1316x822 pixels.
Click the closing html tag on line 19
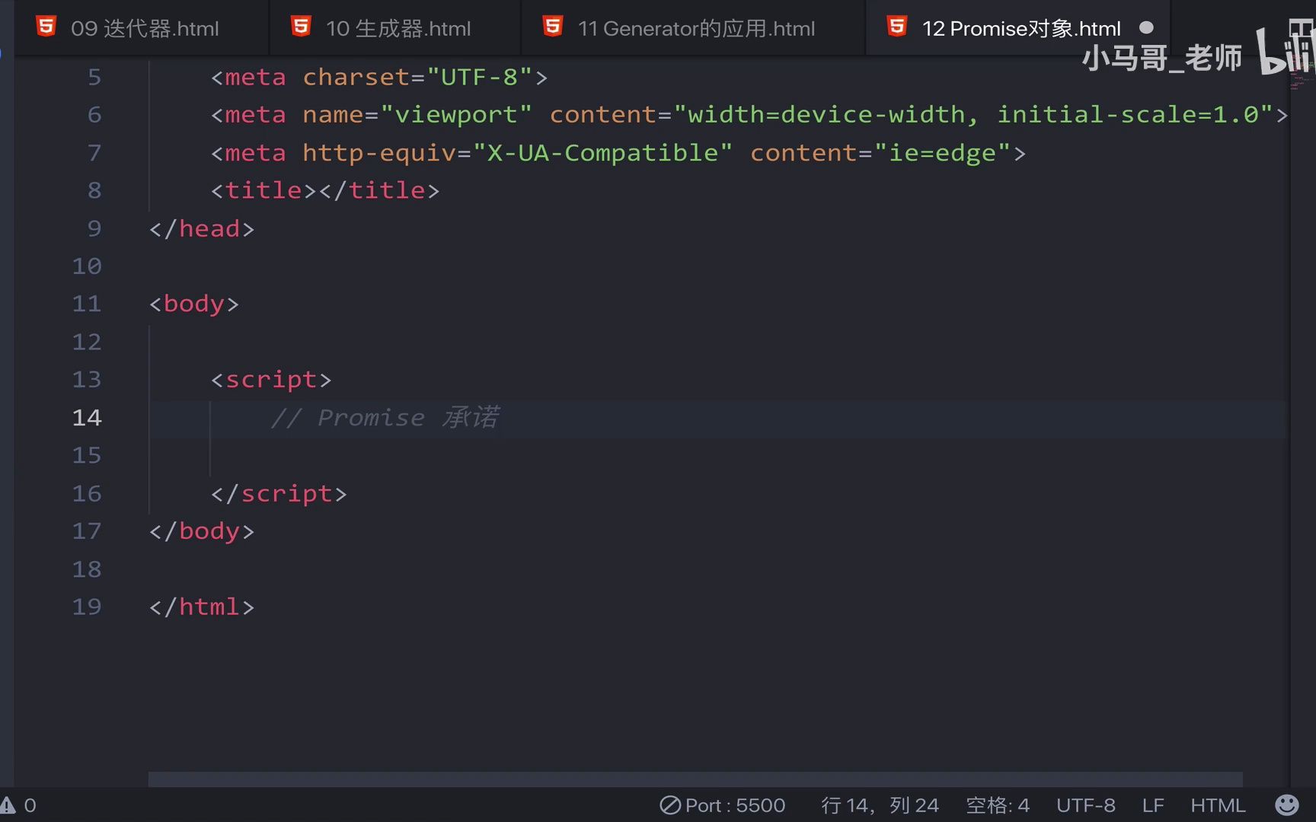(202, 607)
